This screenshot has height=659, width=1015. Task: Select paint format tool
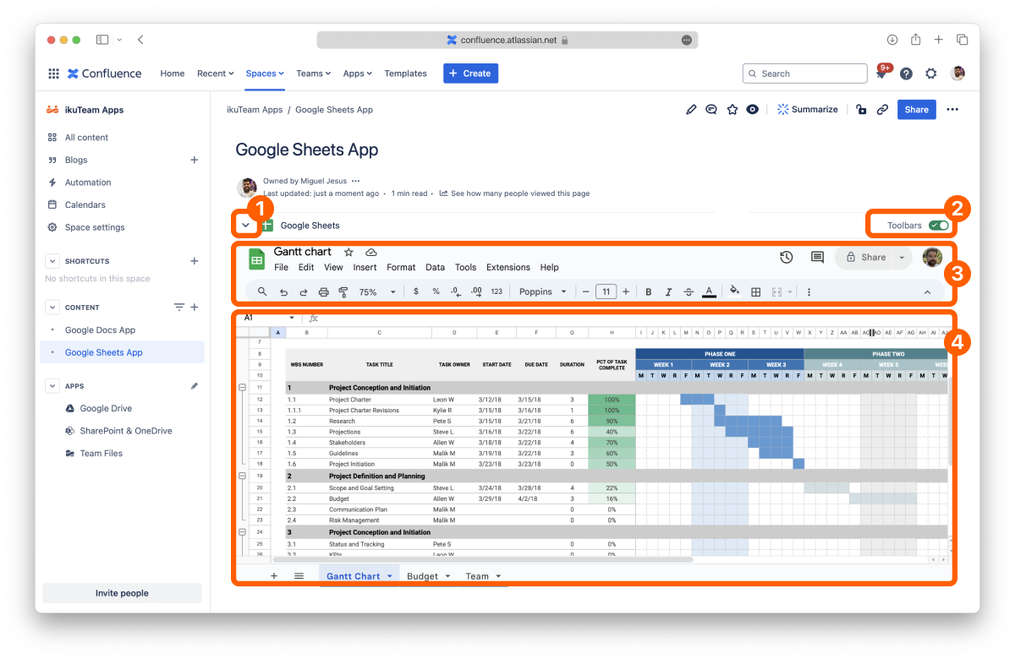[x=343, y=292]
